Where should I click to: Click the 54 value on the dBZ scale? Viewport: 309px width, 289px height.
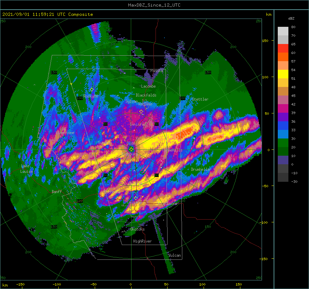(293, 70)
